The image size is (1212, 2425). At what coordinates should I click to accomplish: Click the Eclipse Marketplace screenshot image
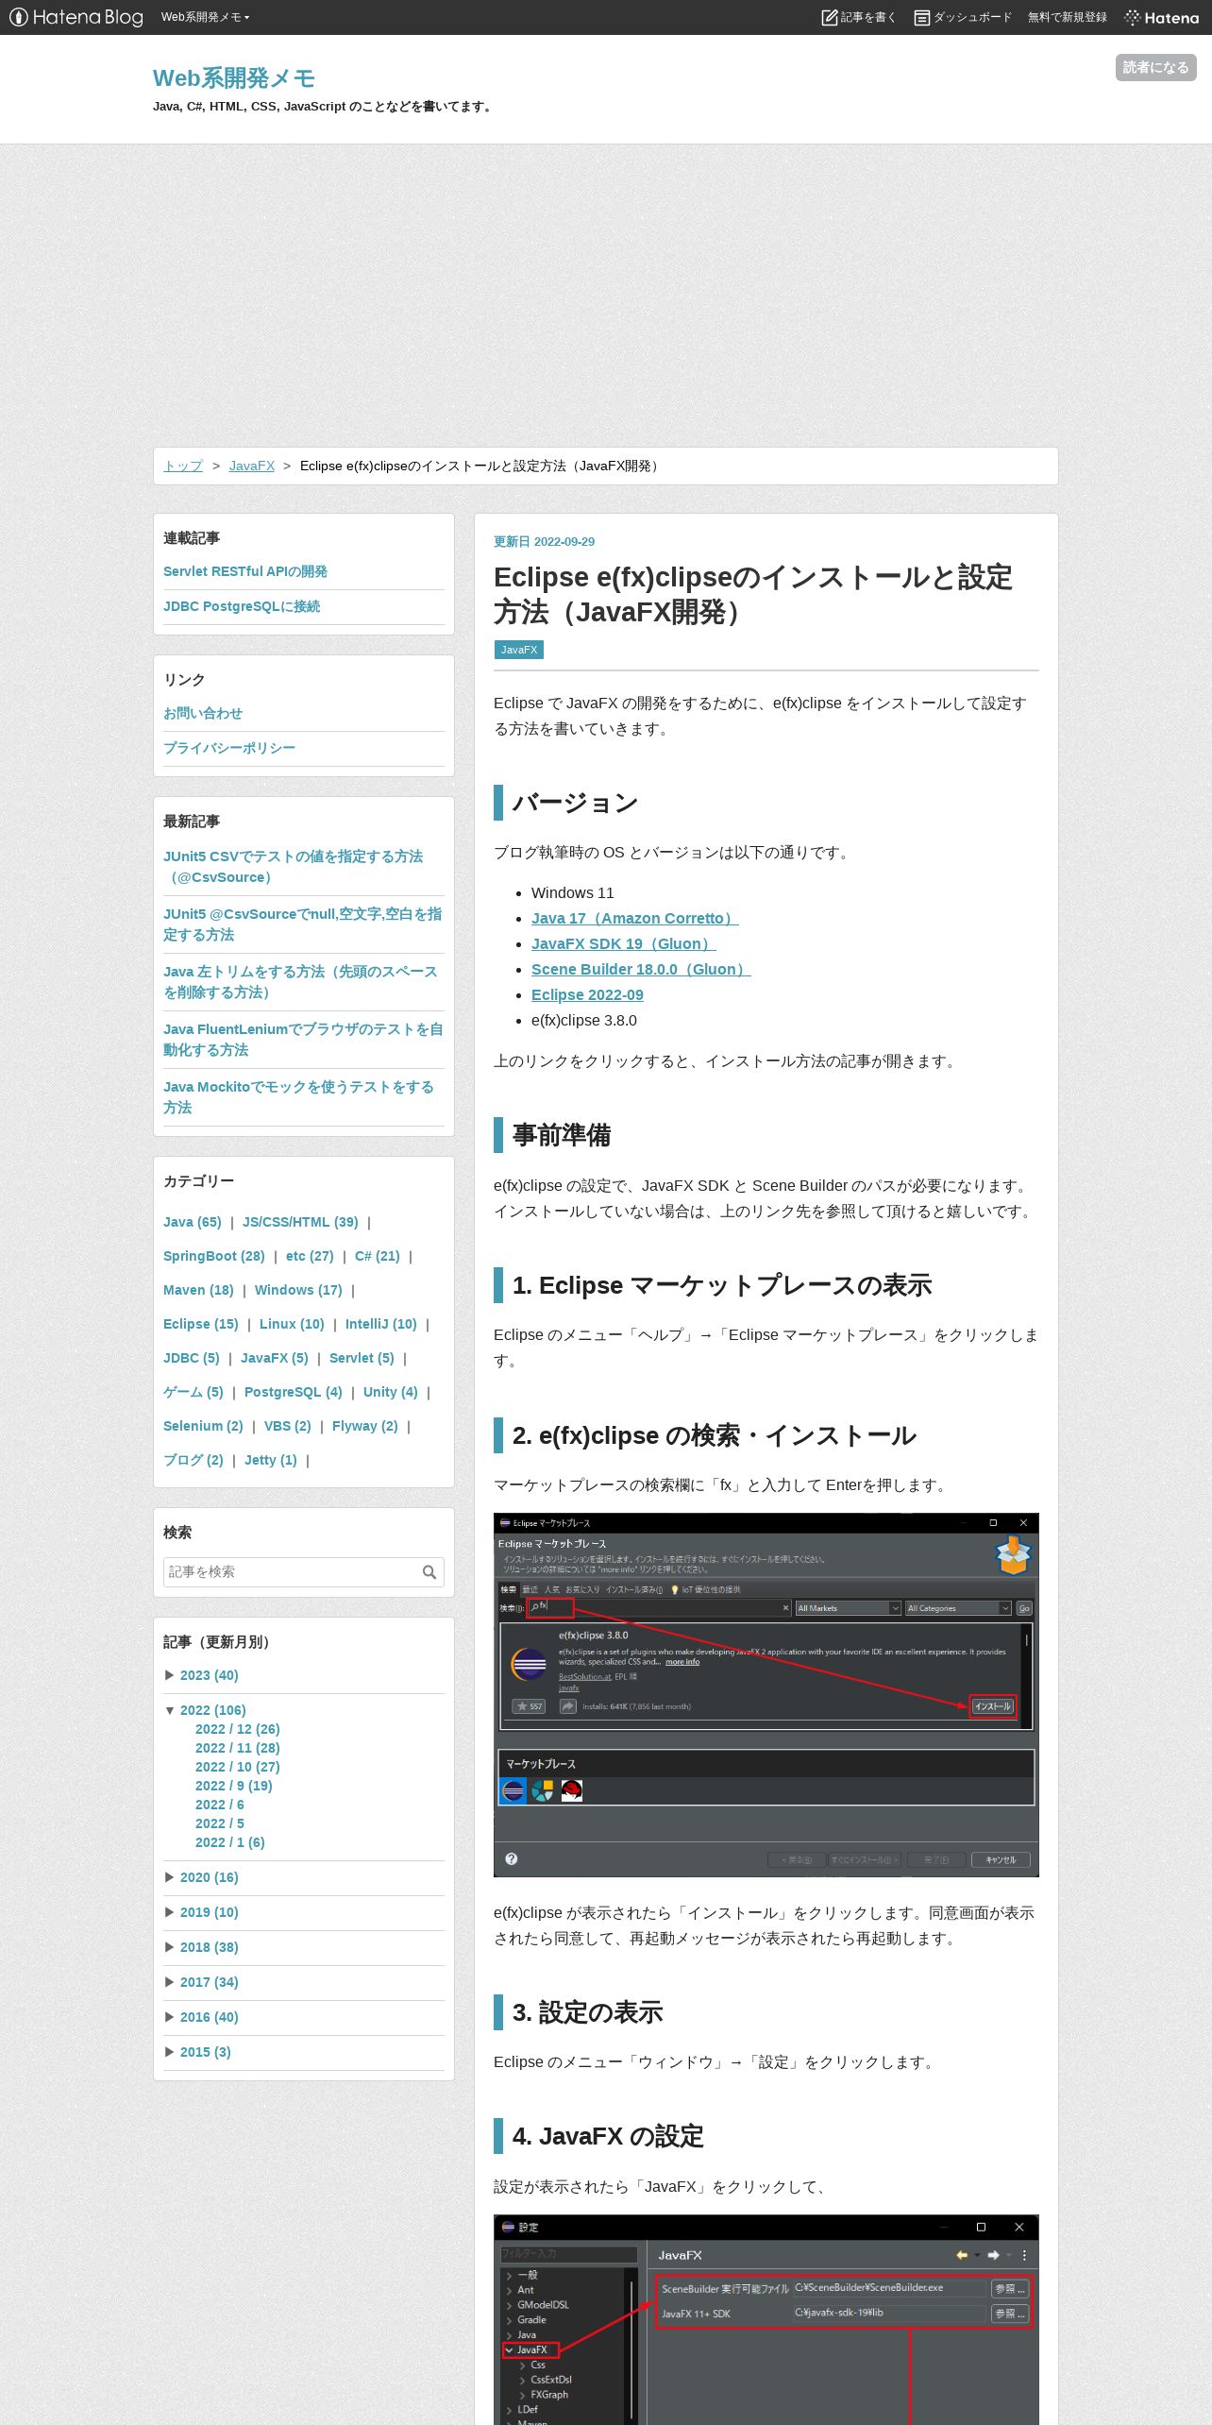(x=766, y=1695)
